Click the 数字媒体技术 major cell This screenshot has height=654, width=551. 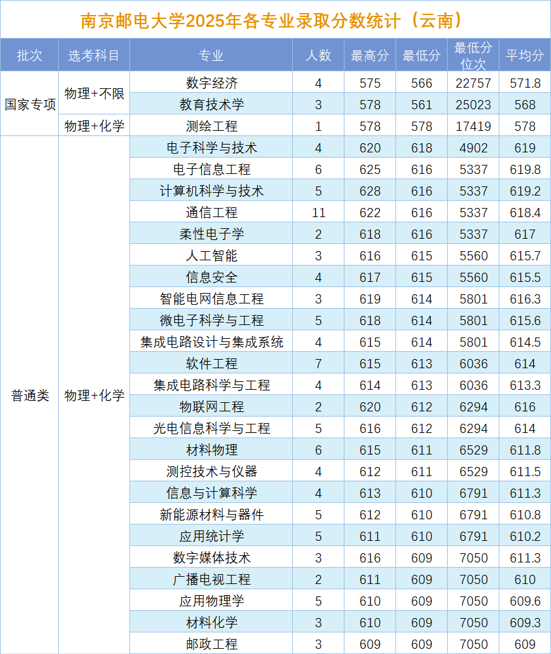pos(211,558)
